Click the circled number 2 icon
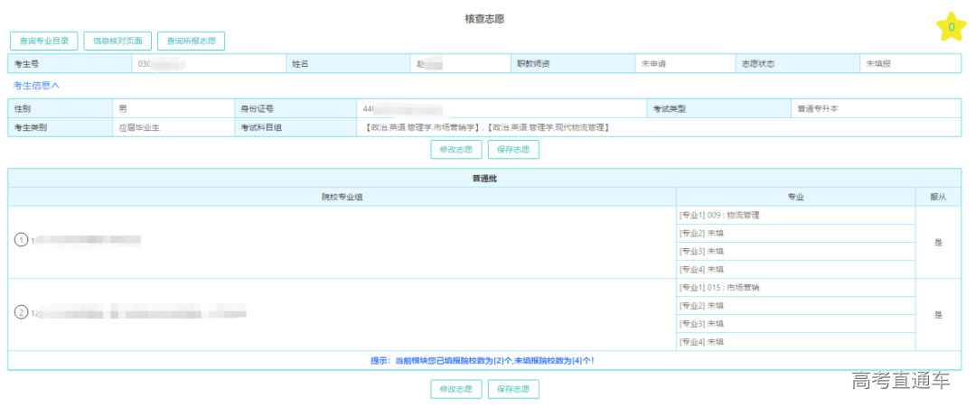 tap(22, 313)
